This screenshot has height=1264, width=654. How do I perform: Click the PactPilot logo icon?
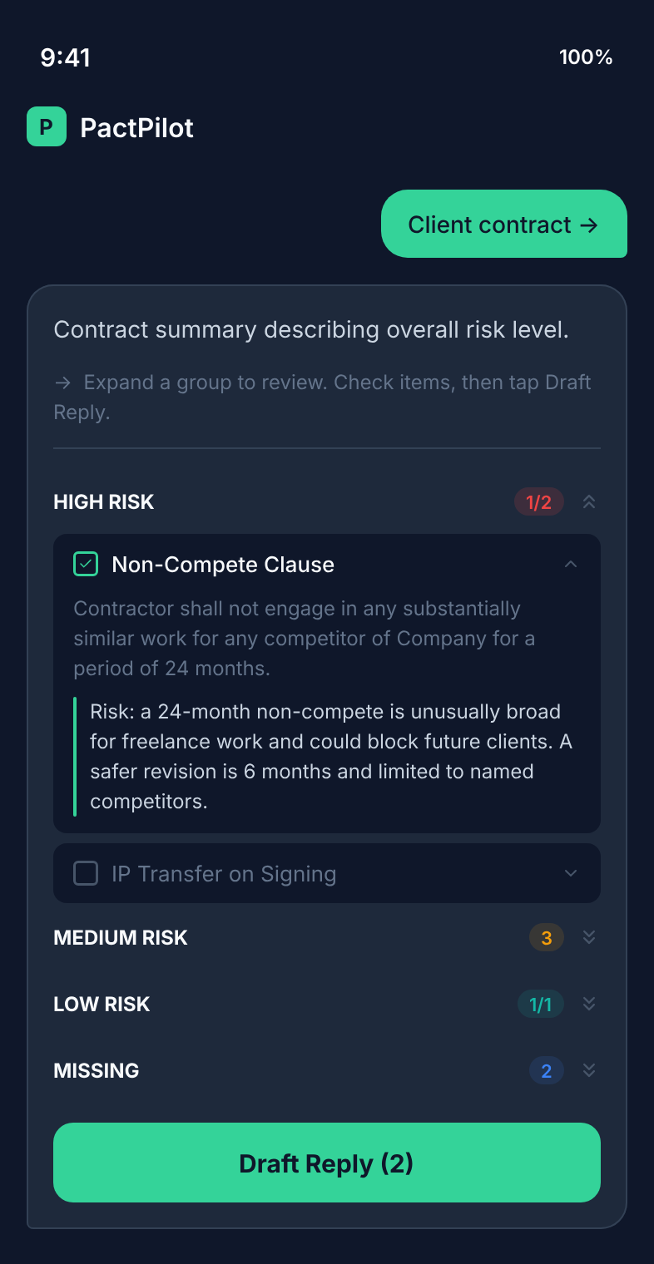click(x=47, y=127)
